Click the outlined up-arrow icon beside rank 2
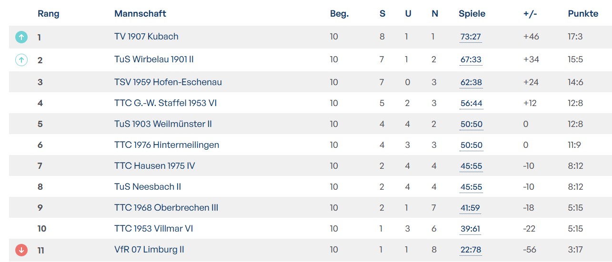 point(21,60)
